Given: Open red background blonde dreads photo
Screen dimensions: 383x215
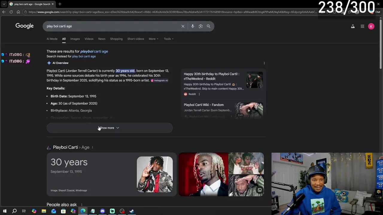Looking at the screenshot, I should (203, 174).
